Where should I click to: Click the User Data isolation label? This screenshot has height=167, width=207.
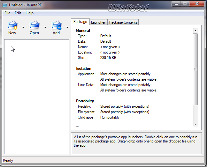(86, 85)
